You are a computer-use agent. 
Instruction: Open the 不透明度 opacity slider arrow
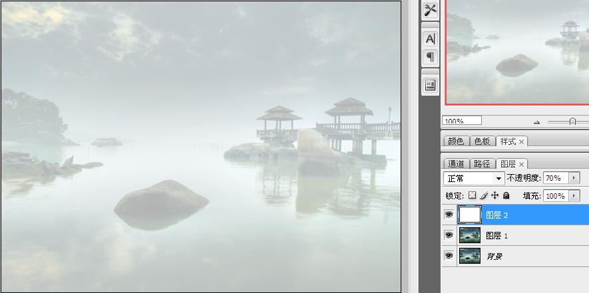click(574, 178)
